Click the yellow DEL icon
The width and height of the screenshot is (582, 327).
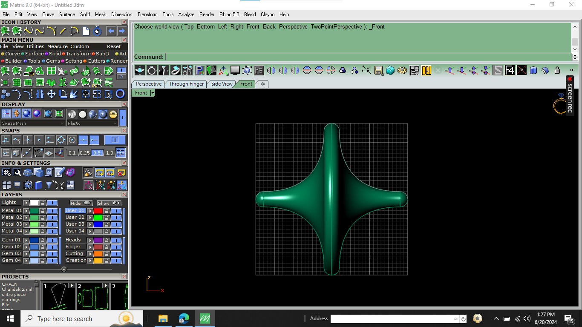click(426, 70)
